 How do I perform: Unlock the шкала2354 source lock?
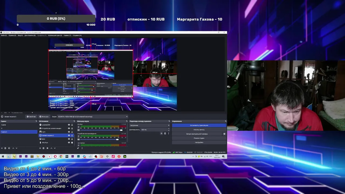(x=72, y=125)
